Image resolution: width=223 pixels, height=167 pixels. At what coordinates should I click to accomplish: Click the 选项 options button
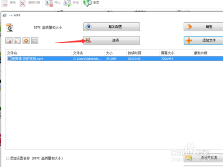(111, 41)
